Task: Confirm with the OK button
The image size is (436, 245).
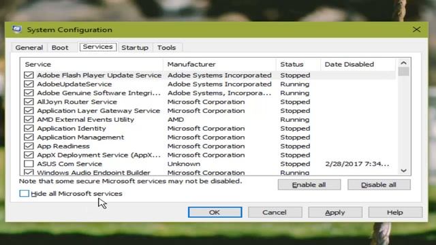Action: point(215,212)
